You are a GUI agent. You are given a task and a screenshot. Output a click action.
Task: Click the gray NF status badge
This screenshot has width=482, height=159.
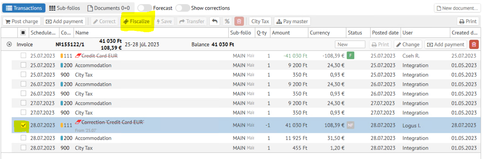pos(351,125)
